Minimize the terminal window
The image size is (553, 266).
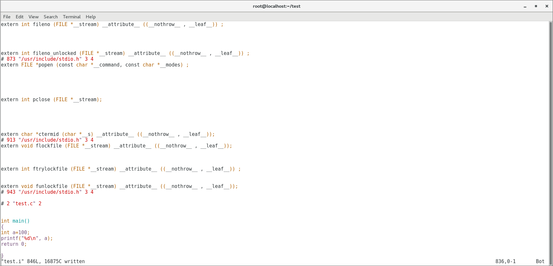click(525, 6)
